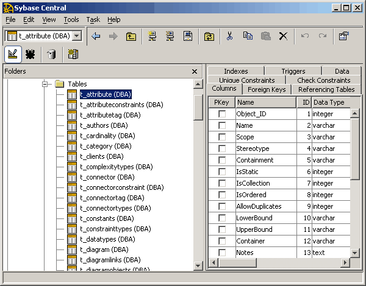Image resolution: width=366 pixels, height=286 pixels.
Task: Select the Debug bug icon
Action: [x=30, y=54]
